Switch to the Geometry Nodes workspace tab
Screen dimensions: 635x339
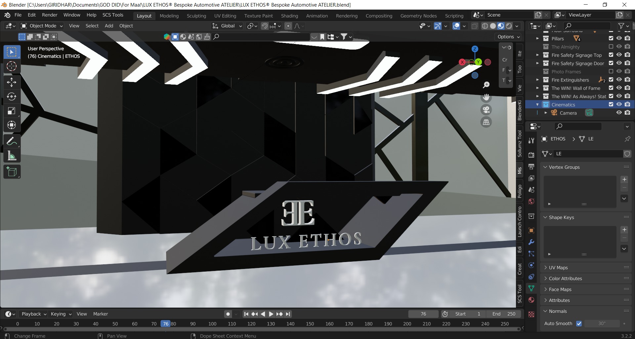click(x=418, y=16)
